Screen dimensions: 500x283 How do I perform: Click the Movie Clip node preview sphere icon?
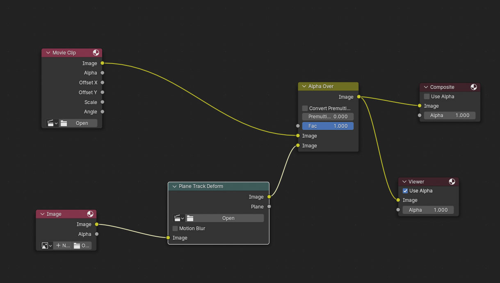pyautogui.click(x=96, y=53)
